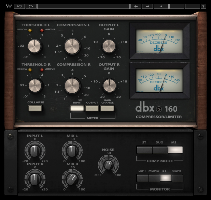Click the Threshold R knob
This screenshot has width=211, height=200.
[35, 86]
